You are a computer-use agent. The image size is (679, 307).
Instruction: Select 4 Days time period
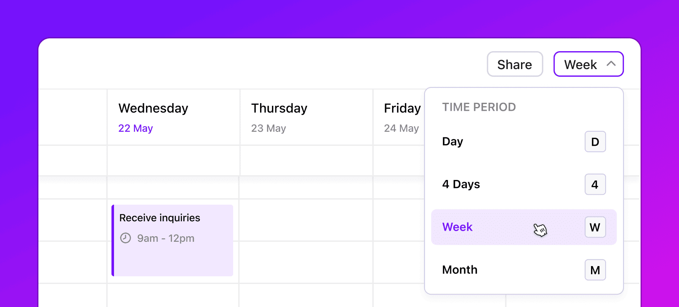point(524,184)
